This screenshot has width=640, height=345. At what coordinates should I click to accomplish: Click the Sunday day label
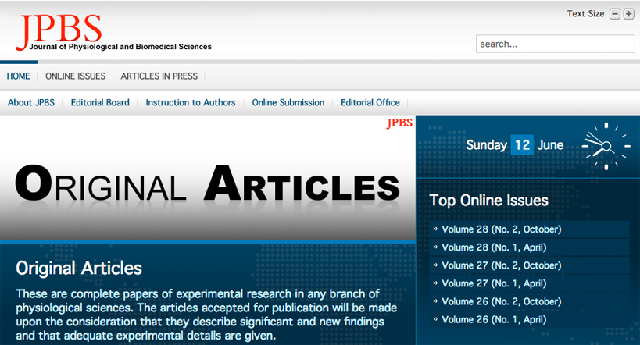pyautogui.click(x=487, y=144)
